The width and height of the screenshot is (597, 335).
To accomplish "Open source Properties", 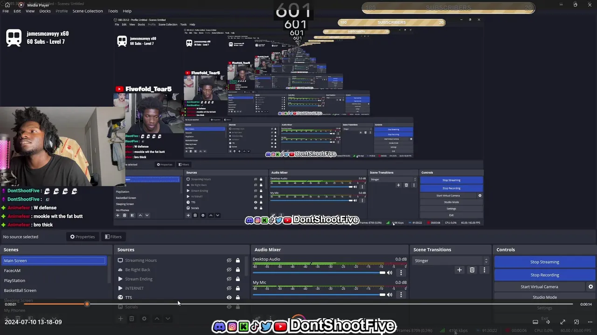I will coord(83,237).
